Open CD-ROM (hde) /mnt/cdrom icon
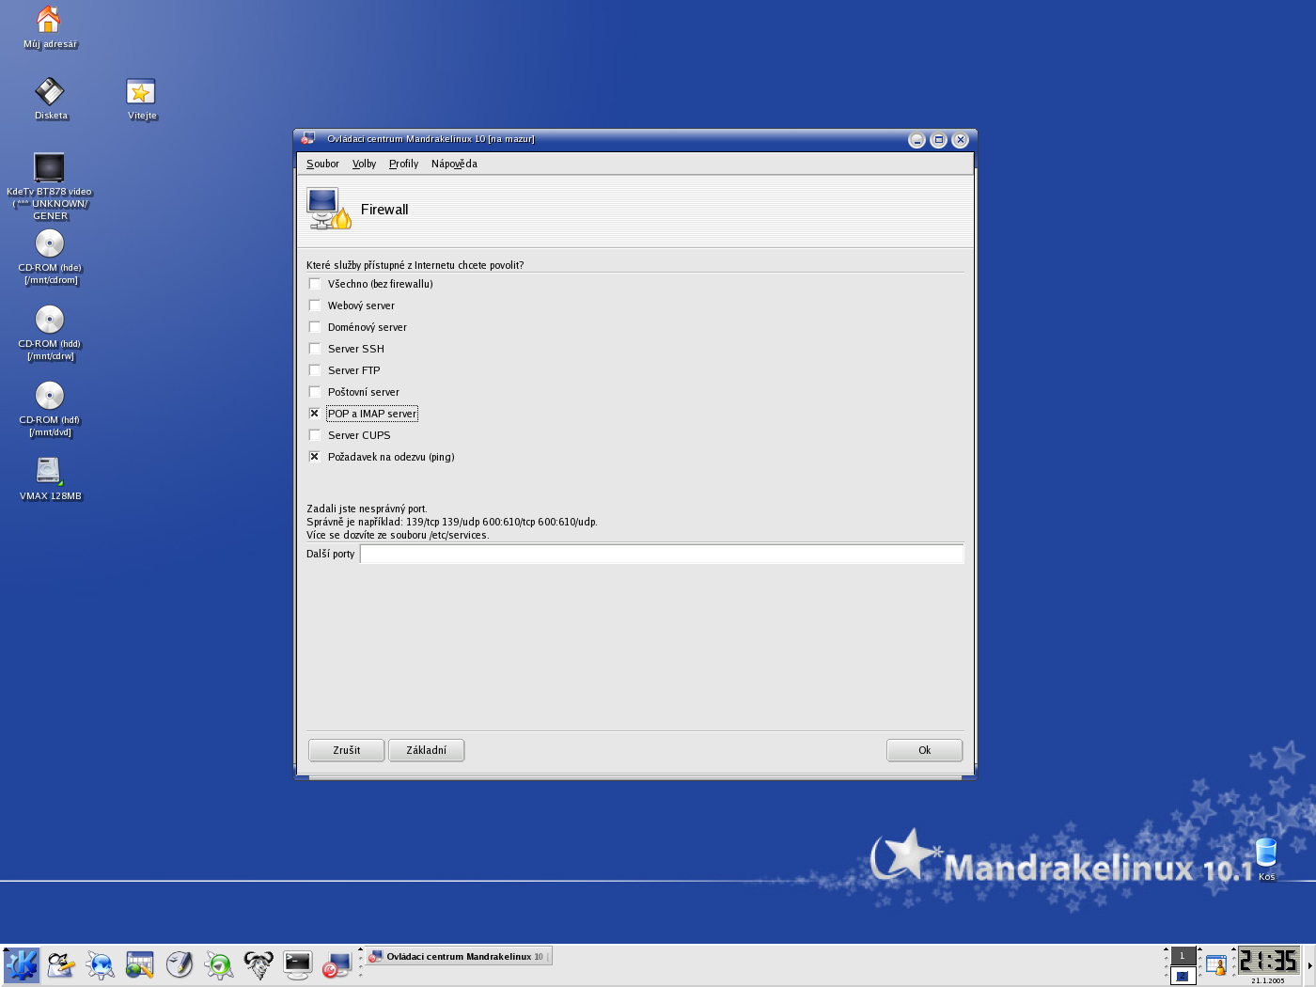This screenshot has width=1316, height=987. [50, 243]
